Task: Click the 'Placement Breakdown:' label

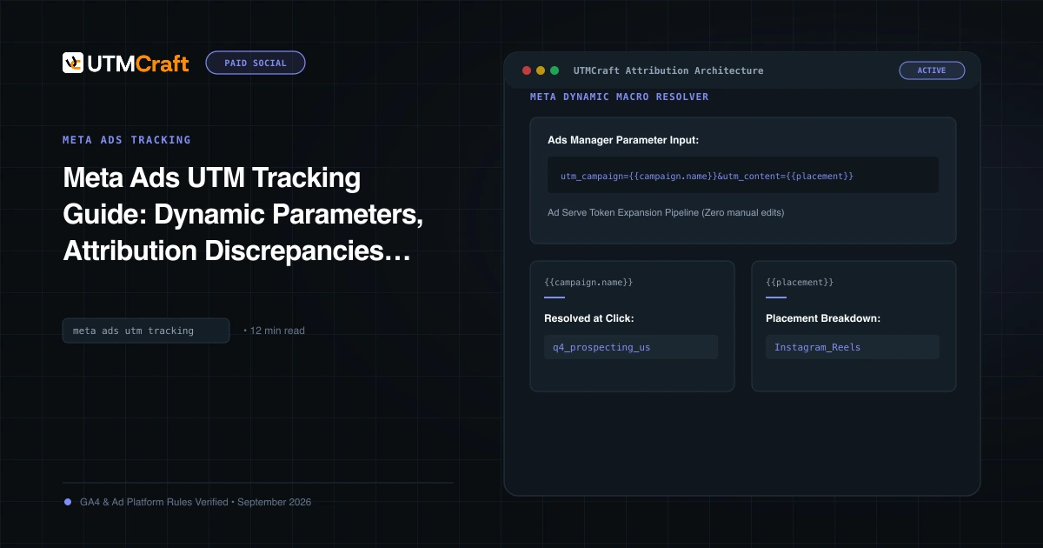Action: [823, 318]
